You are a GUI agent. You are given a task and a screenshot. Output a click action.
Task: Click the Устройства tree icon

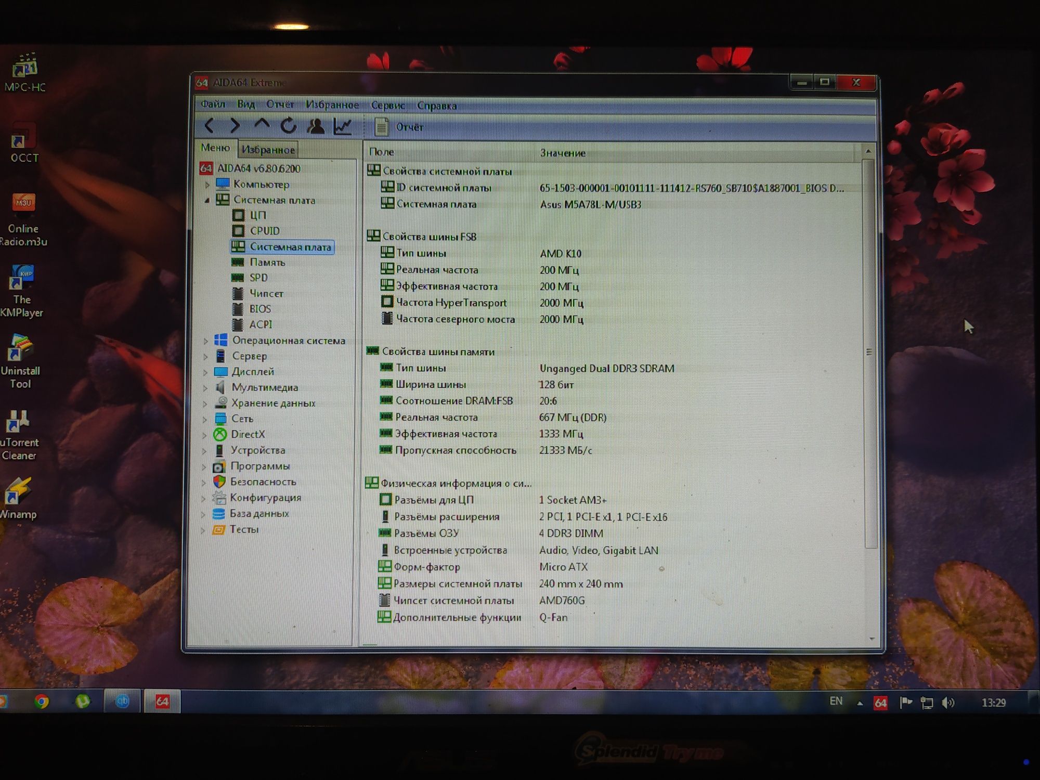pyautogui.click(x=219, y=450)
